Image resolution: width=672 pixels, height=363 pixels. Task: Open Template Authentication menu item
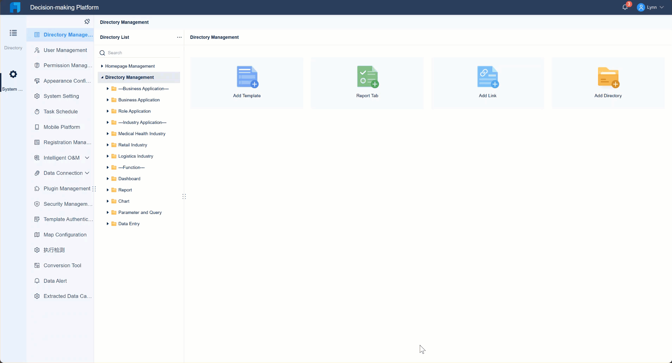(x=60, y=219)
